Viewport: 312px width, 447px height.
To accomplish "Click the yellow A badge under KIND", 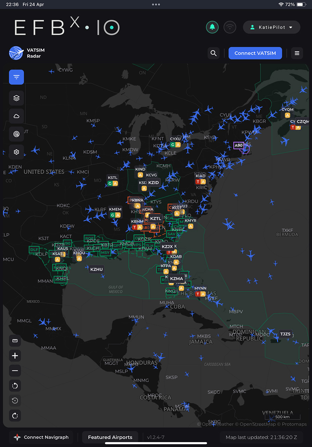I will click(140, 175).
